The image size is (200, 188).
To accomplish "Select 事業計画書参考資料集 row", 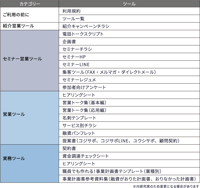I will point(129,179).
